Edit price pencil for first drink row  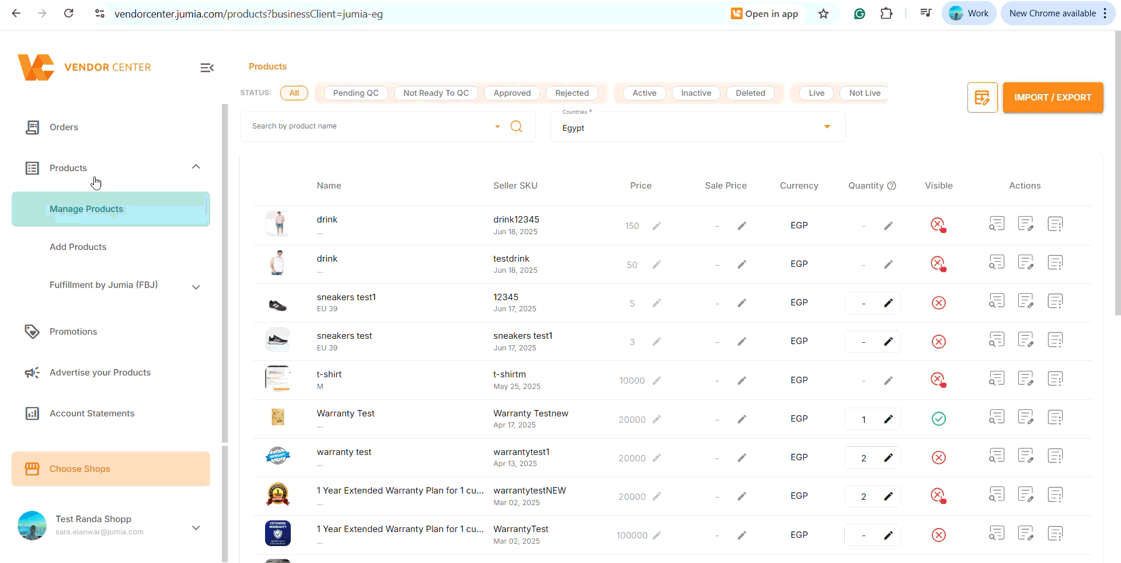pos(657,226)
